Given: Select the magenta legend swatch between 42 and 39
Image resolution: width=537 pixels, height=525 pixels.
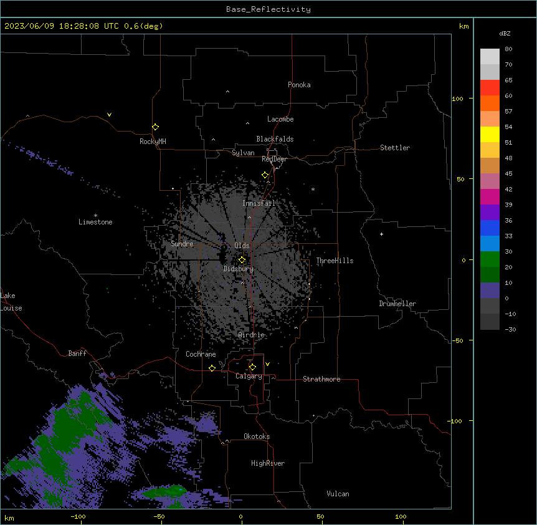Looking at the screenshot, I should tap(490, 196).
